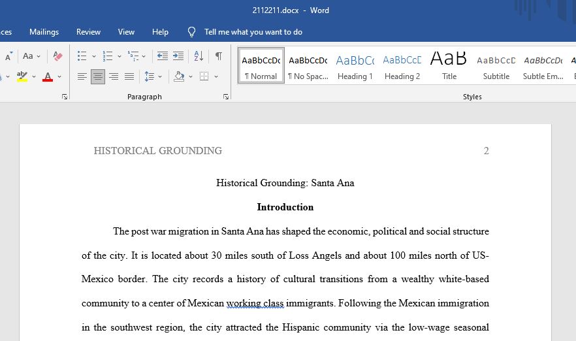Open the Review tab
This screenshot has width=576, height=341.
(88, 32)
